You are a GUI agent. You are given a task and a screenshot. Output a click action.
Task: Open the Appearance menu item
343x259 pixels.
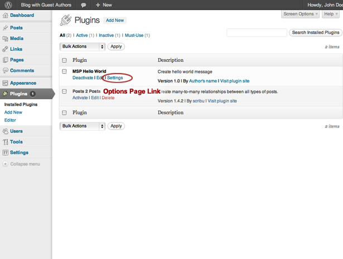coord(23,83)
